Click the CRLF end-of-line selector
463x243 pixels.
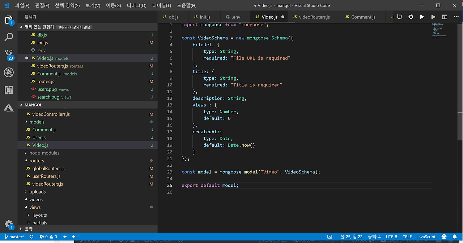tap(407, 237)
